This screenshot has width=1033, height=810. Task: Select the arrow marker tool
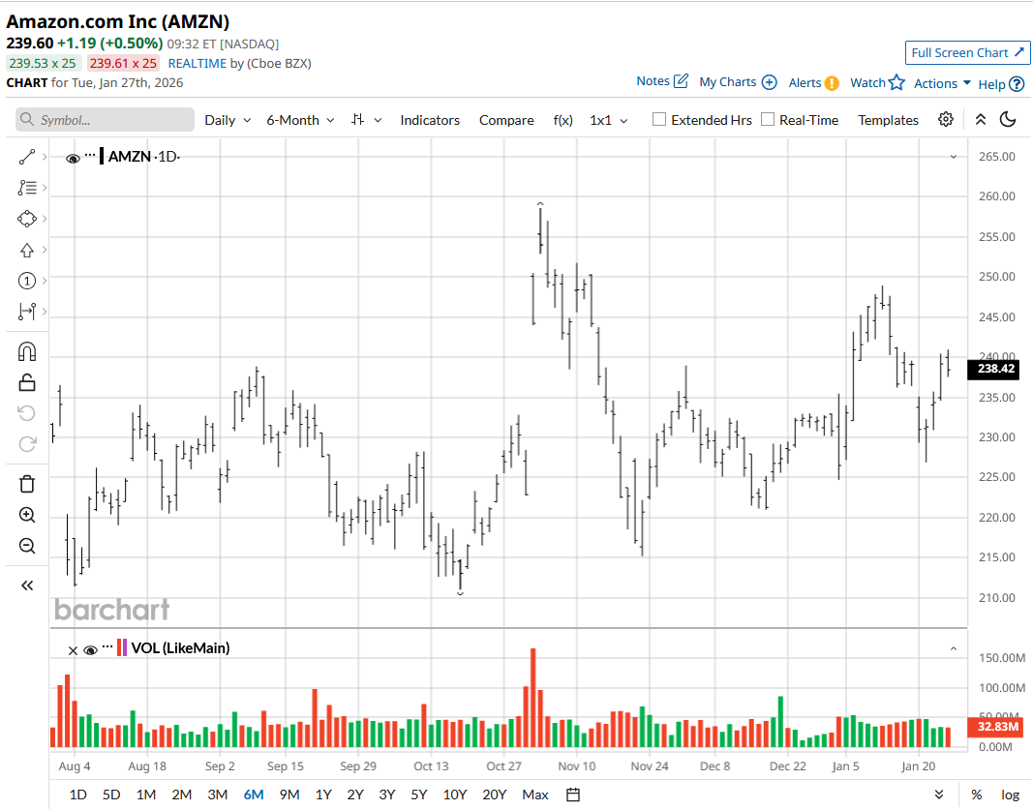click(27, 251)
